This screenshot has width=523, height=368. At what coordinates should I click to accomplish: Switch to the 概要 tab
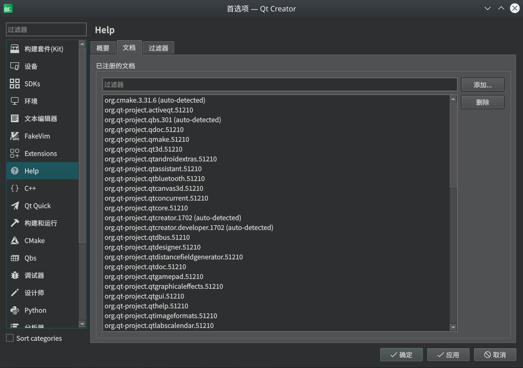pyautogui.click(x=103, y=48)
